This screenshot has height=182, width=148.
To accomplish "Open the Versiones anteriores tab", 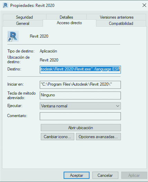I will 117,17.
